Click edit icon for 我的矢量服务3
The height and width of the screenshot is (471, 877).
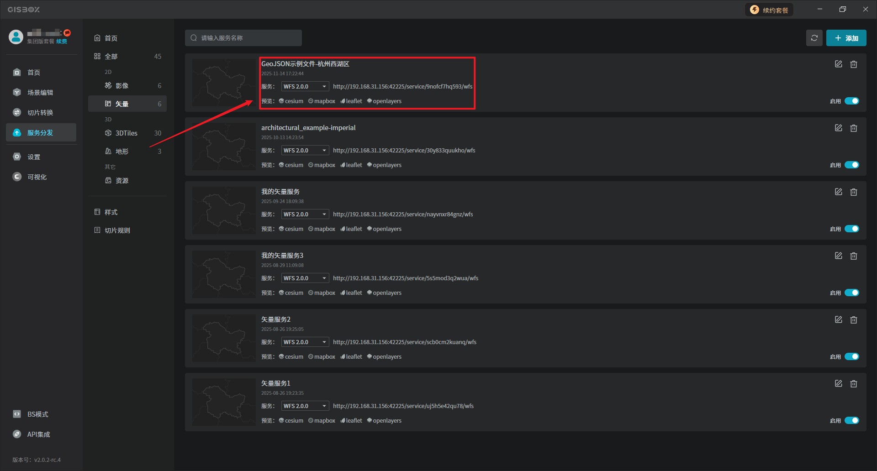pyautogui.click(x=838, y=256)
